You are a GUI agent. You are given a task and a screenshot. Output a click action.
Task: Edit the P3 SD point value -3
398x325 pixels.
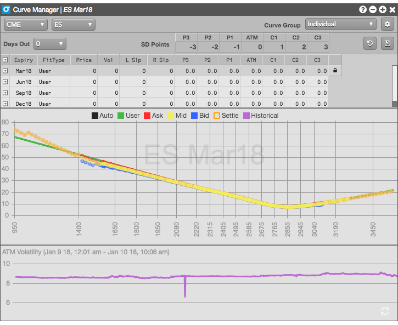[186, 47]
